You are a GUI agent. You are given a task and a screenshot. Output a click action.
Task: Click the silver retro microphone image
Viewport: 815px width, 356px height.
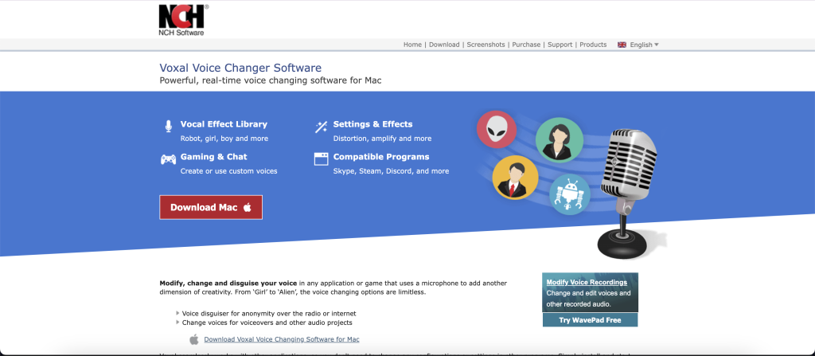tap(626, 193)
